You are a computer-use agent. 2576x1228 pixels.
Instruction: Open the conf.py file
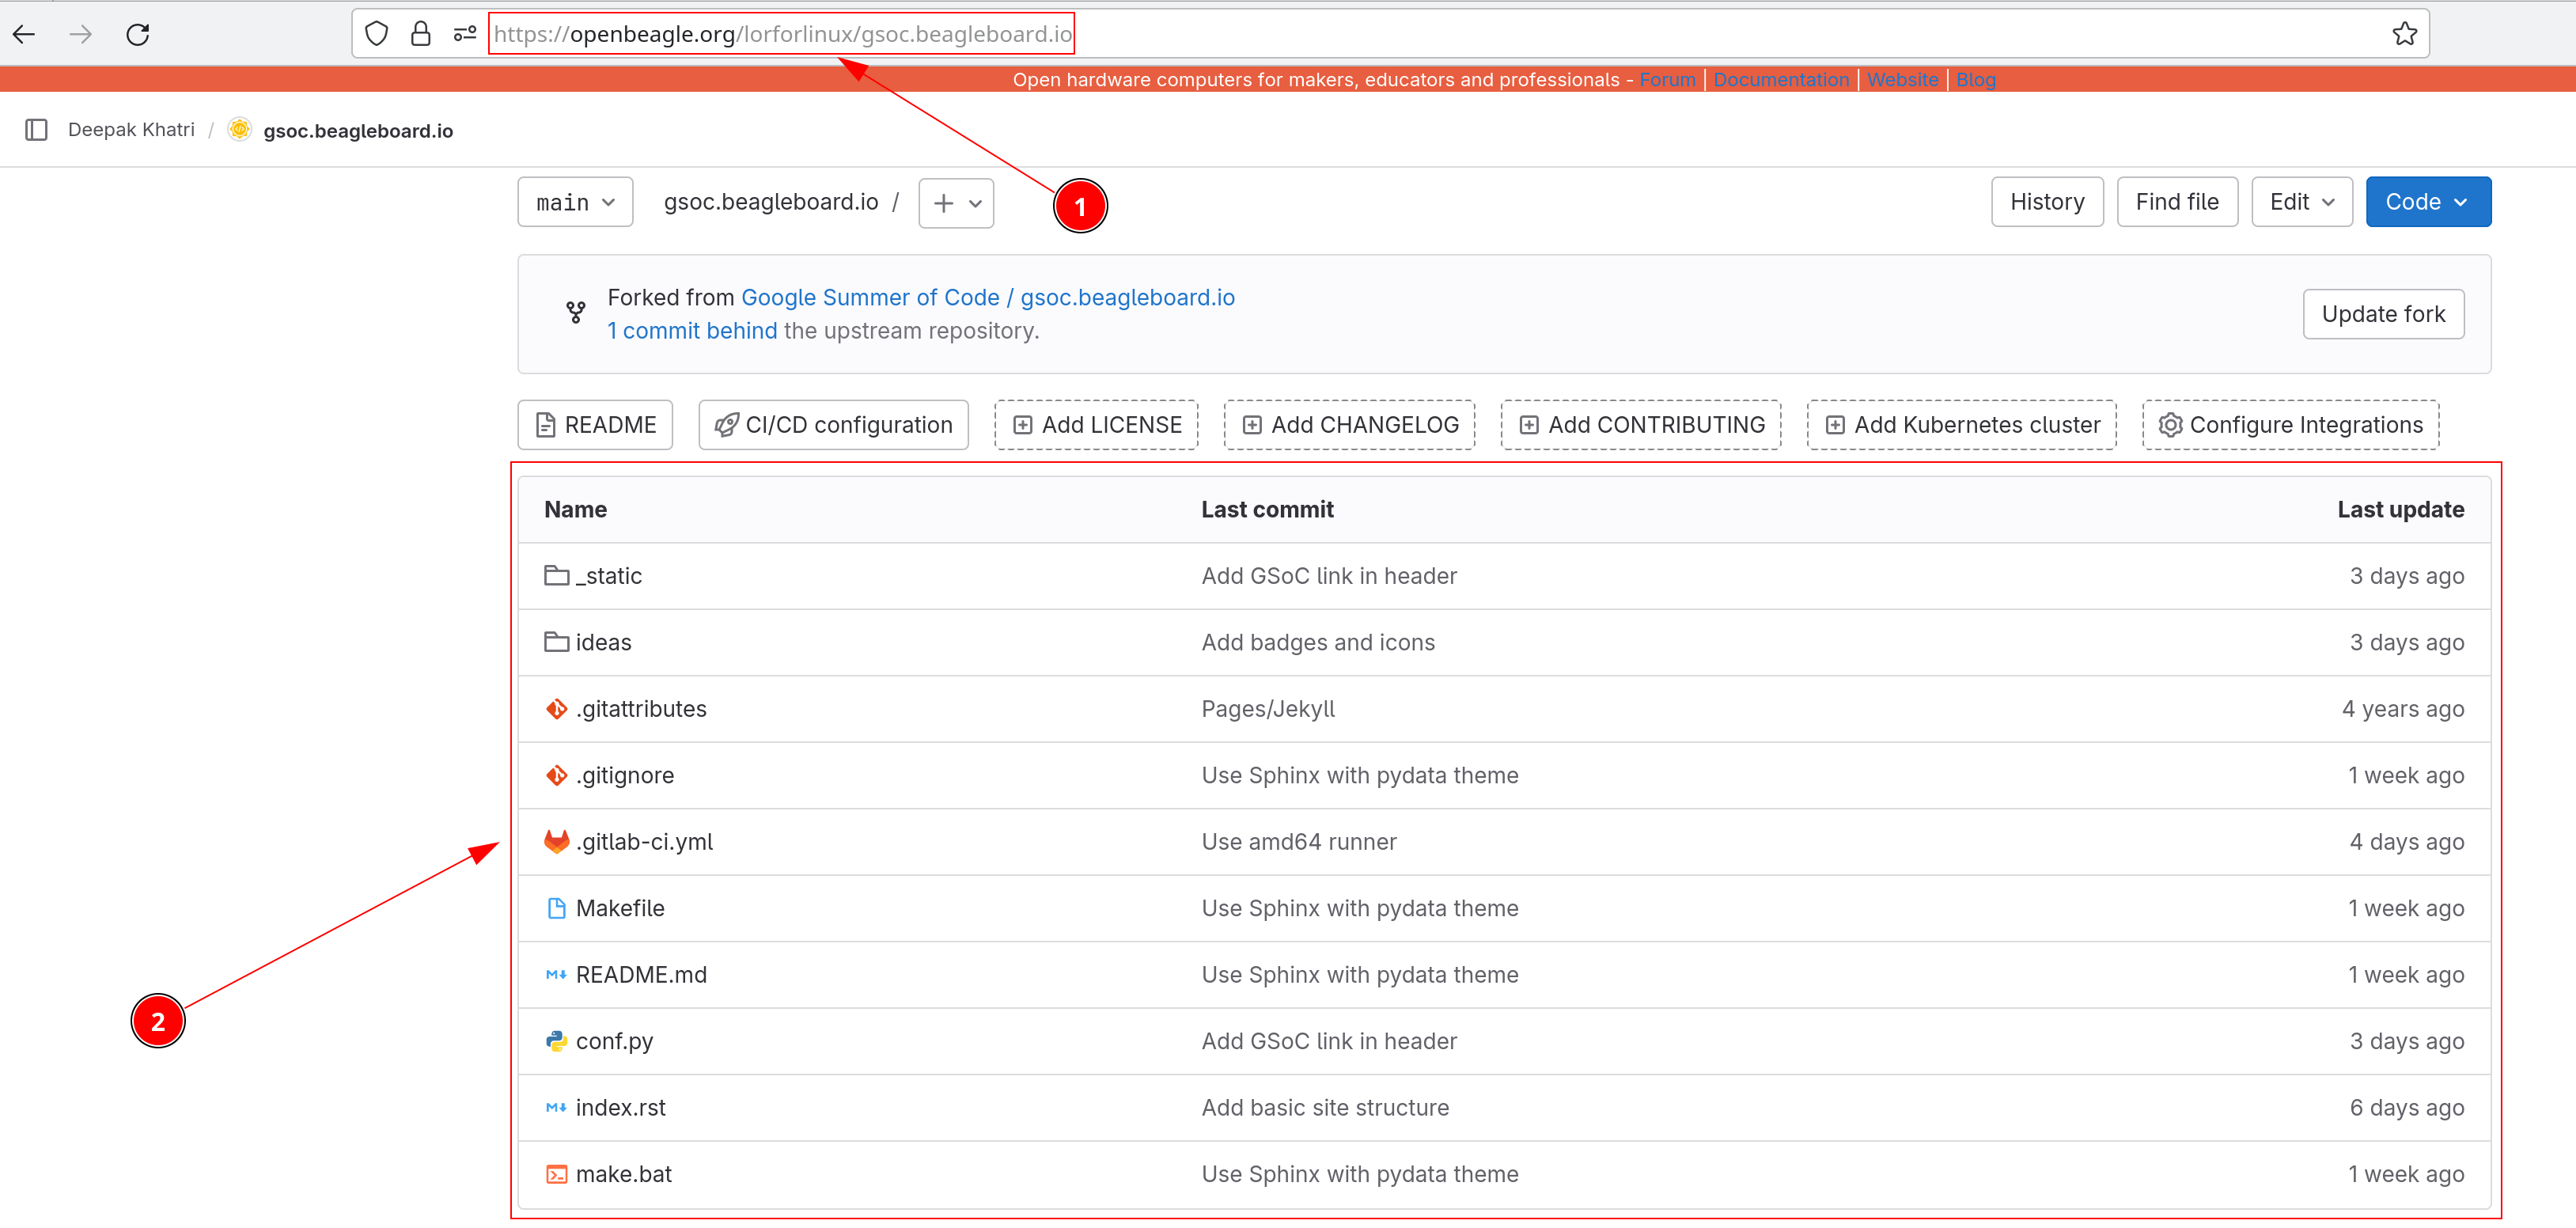tap(614, 1041)
